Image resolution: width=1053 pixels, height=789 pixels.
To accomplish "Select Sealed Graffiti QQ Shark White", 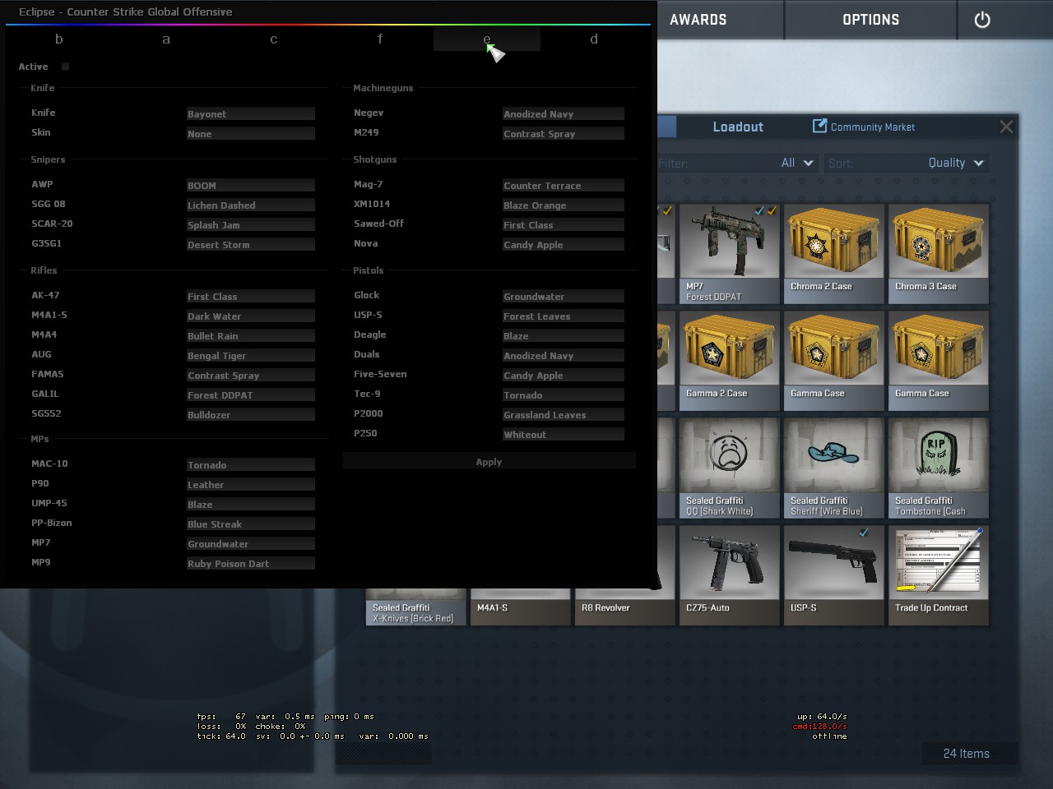I will pos(729,468).
